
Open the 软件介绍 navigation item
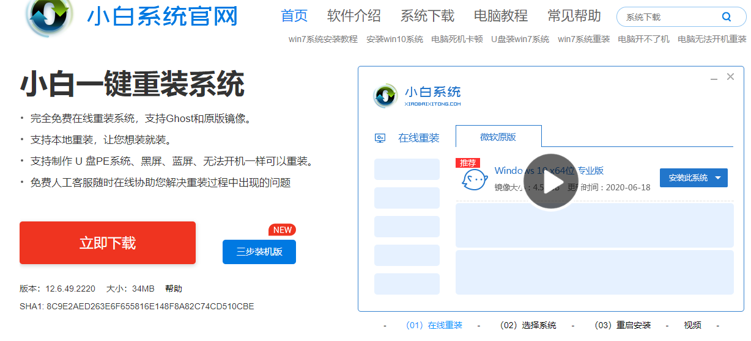pyautogui.click(x=354, y=16)
